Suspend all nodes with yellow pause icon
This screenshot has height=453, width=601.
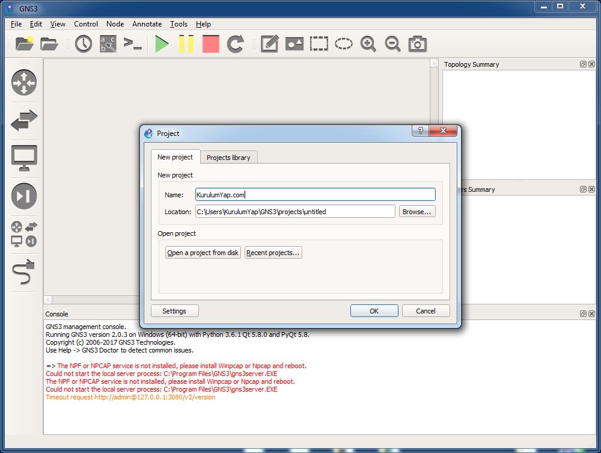186,44
